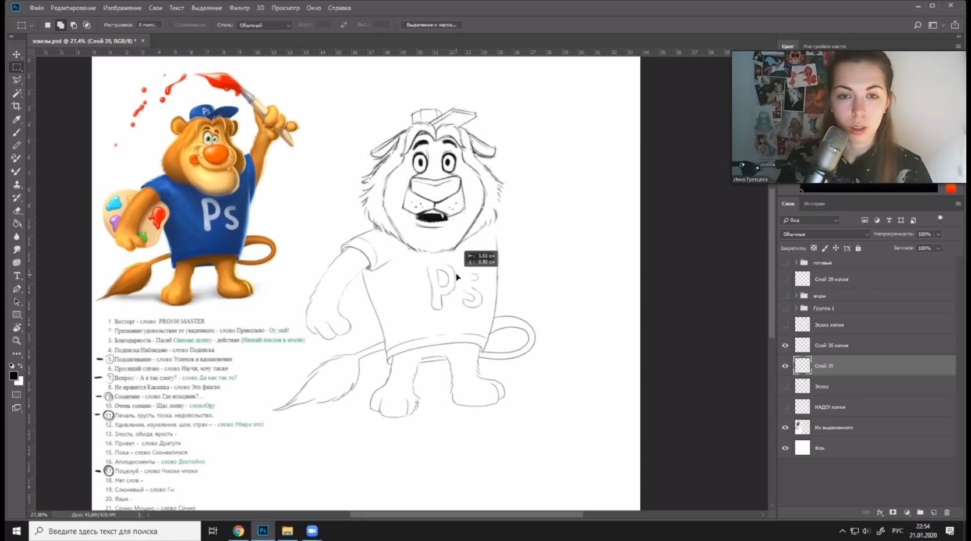Screen dimensions: 971x541
Task: Toggle Quick Mask mode icon
Action: pyautogui.click(x=17, y=395)
